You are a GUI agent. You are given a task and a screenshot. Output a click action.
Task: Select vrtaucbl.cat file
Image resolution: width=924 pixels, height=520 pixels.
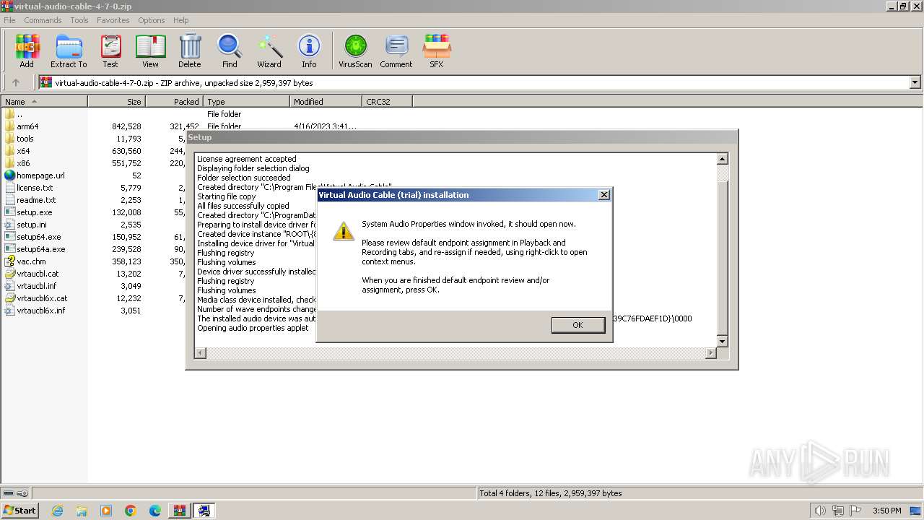coord(38,274)
